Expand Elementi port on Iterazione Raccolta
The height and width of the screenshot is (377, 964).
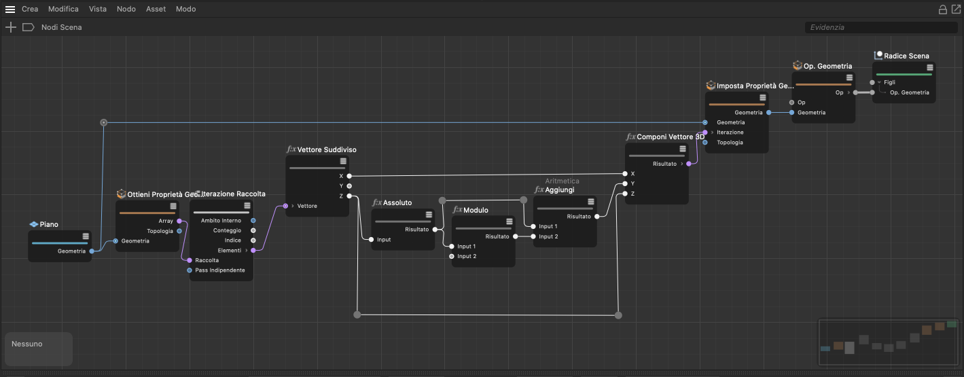[247, 251]
